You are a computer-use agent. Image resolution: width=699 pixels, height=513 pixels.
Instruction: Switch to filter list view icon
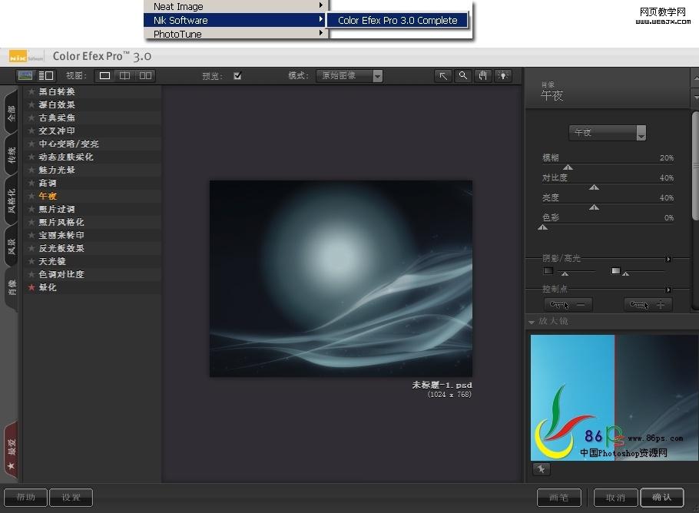46,76
